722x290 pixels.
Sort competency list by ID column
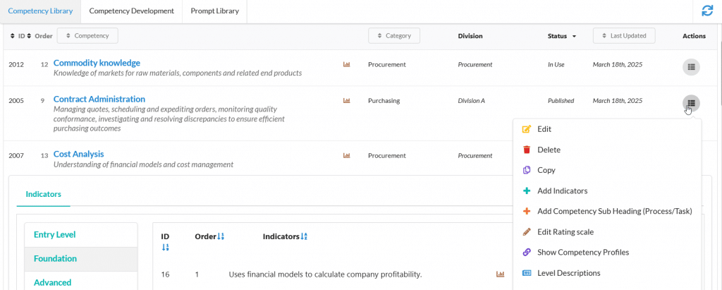17,35
